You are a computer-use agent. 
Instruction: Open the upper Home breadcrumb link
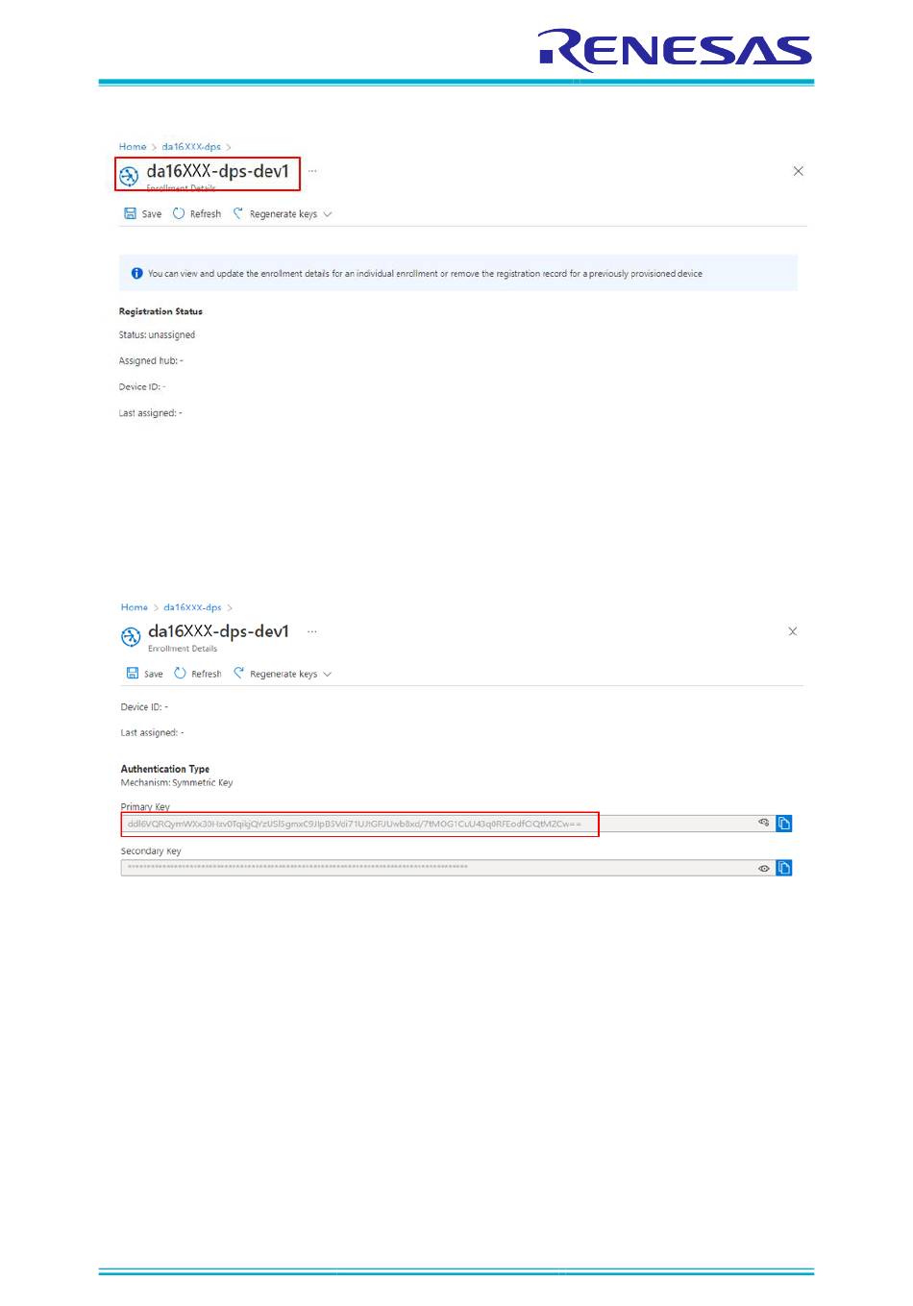point(133,147)
